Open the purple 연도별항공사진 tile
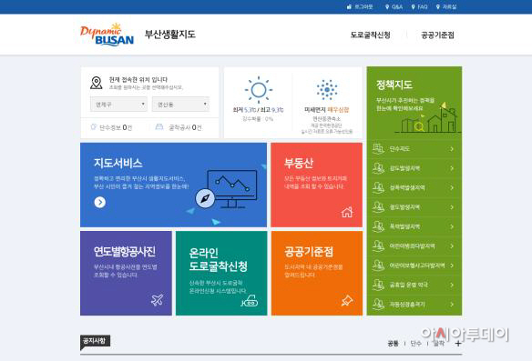The width and height of the screenshot is (532, 361). [x=126, y=274]
